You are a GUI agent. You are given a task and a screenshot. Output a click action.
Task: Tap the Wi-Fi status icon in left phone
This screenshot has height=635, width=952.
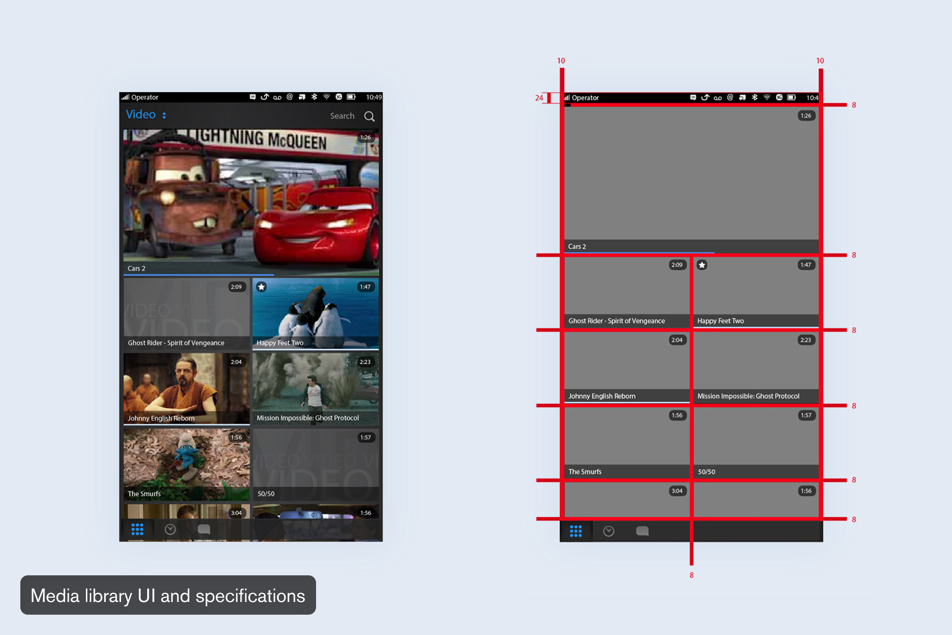[x=326, y=97]
